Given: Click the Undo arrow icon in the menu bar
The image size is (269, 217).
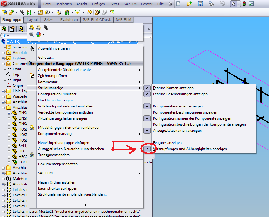Looking at the screenshot, I should tap(222, 4).
